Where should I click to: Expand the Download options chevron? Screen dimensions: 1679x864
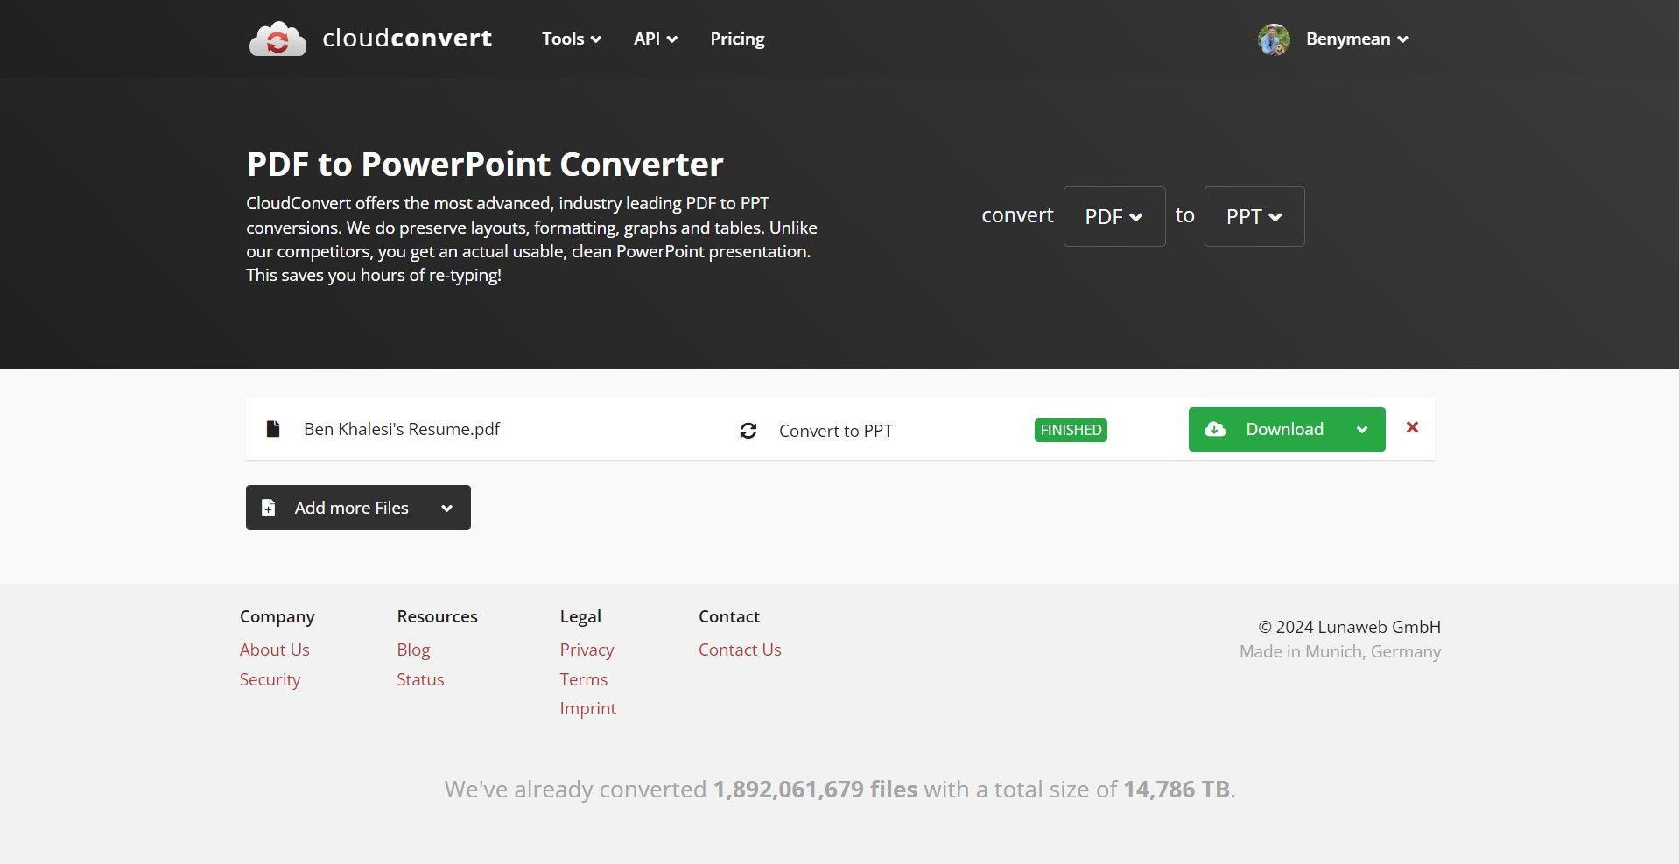pyautogui.click(x=1362, y=429)
